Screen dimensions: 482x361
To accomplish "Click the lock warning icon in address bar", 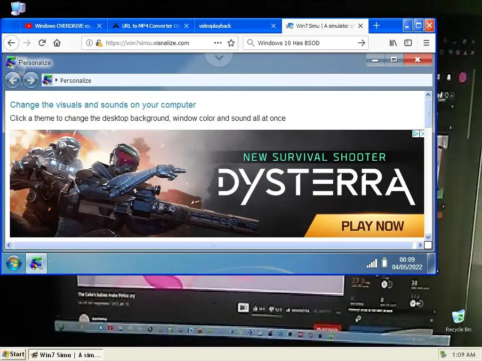I will pos(99,43).
